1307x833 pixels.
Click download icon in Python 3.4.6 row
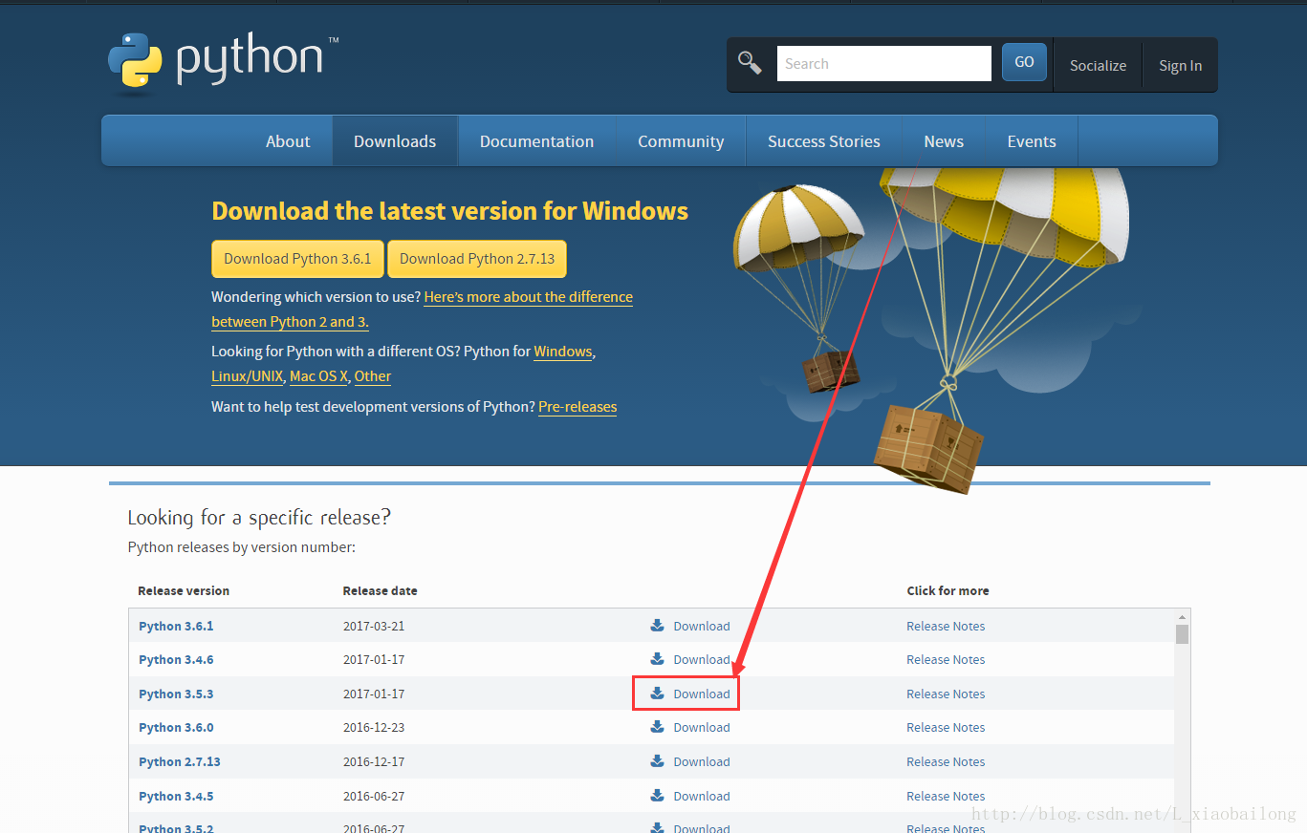658,659
